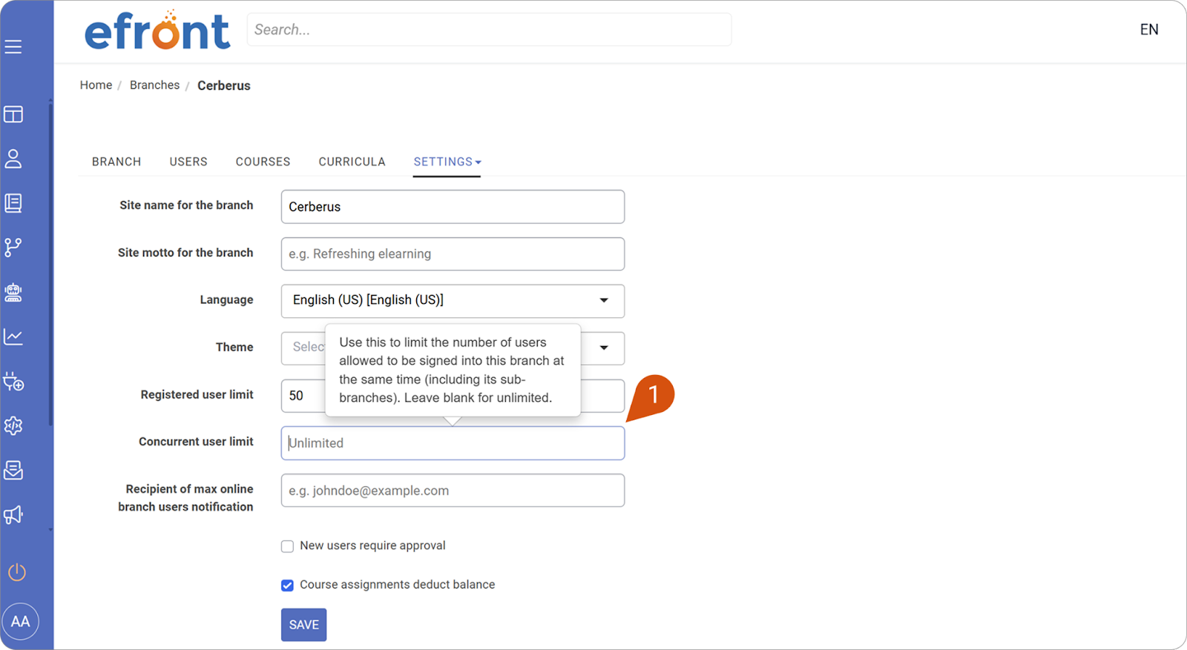1187x650 pixels.
Task: Click the Save button
Action: click(303, 625)
